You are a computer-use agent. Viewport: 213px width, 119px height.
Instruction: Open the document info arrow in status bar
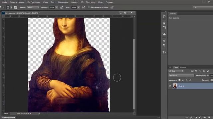tap(39, 114)
